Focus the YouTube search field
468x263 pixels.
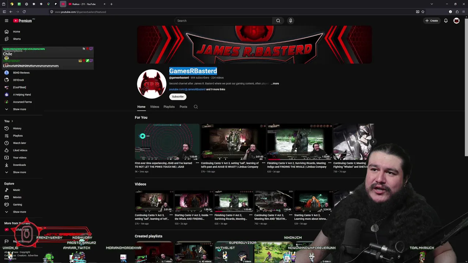(223, 21)
